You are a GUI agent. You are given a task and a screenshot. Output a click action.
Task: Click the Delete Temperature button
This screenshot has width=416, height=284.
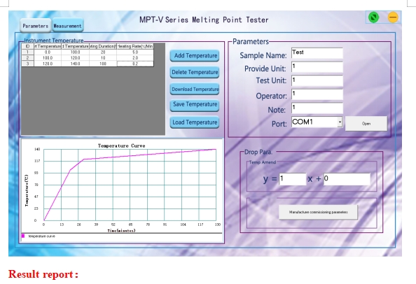click(195, 72)
